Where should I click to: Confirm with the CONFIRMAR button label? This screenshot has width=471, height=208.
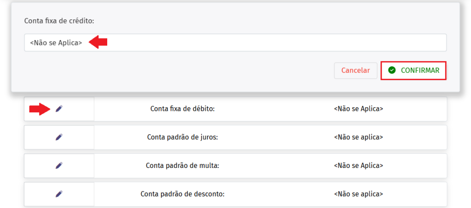click(x=420, y=70)
